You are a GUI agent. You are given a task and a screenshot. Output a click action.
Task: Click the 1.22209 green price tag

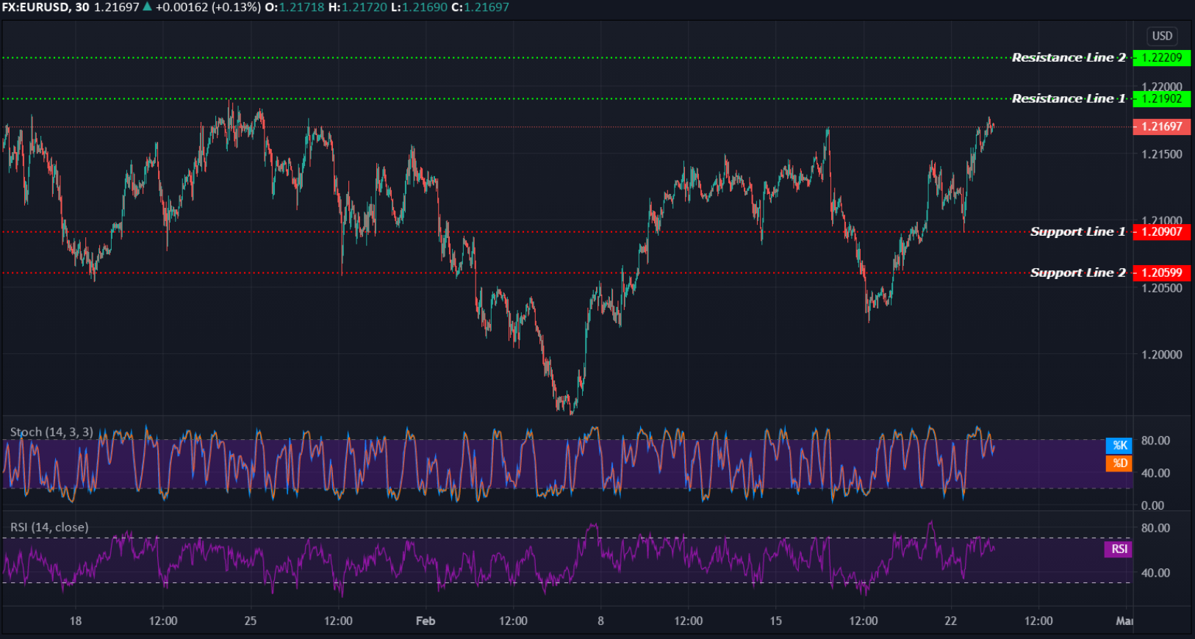click(1162, 57)
